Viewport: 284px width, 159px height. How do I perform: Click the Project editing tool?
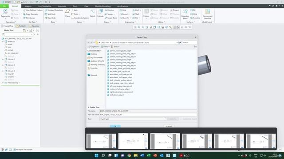174,10
